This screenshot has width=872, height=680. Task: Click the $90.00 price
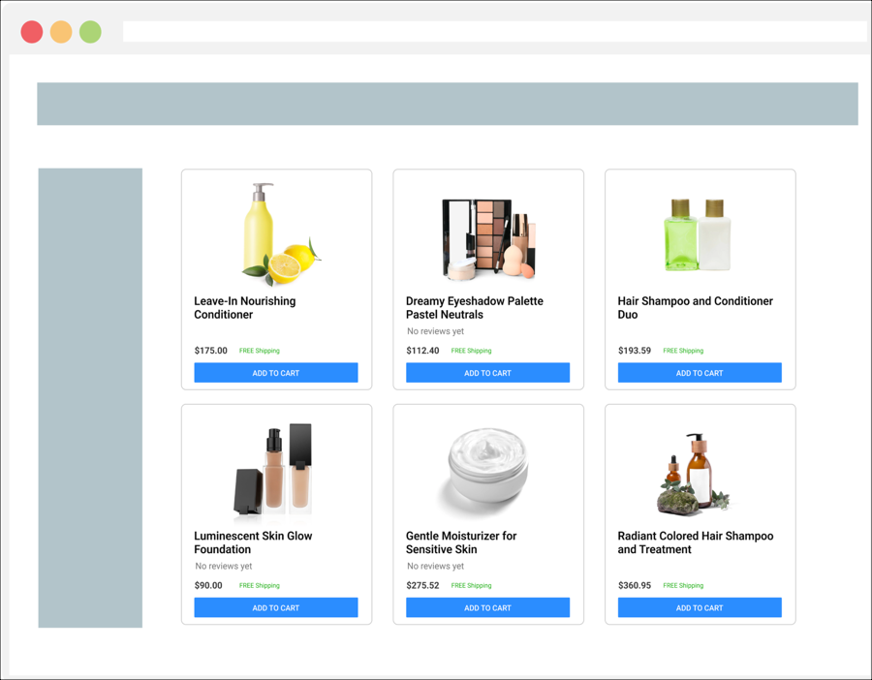208,585
